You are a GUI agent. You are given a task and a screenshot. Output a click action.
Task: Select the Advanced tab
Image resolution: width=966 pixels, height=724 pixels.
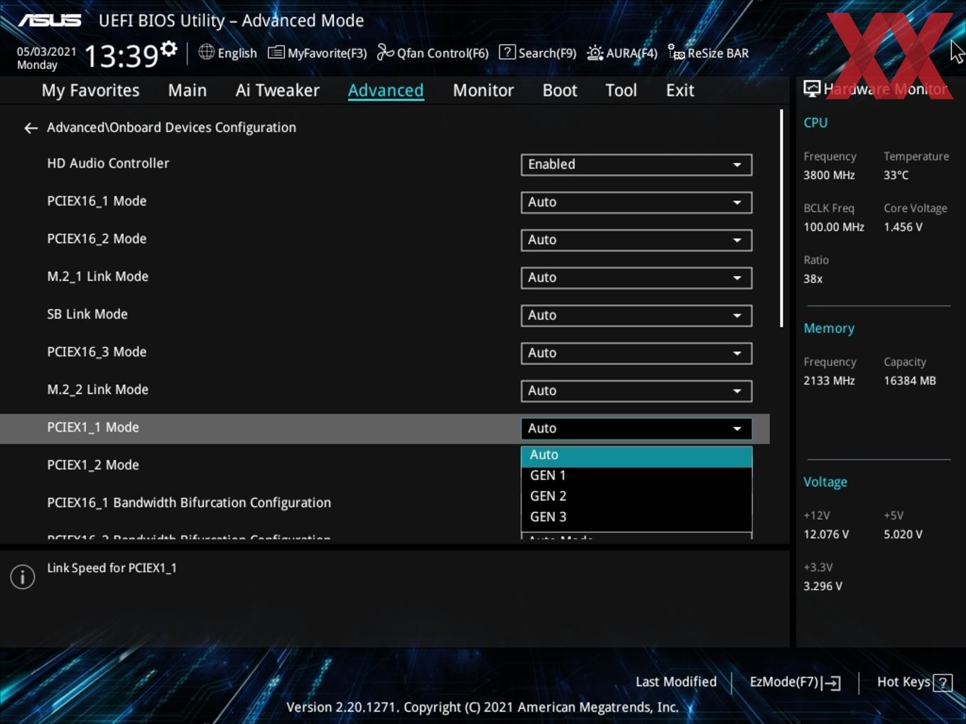[386, 90]
